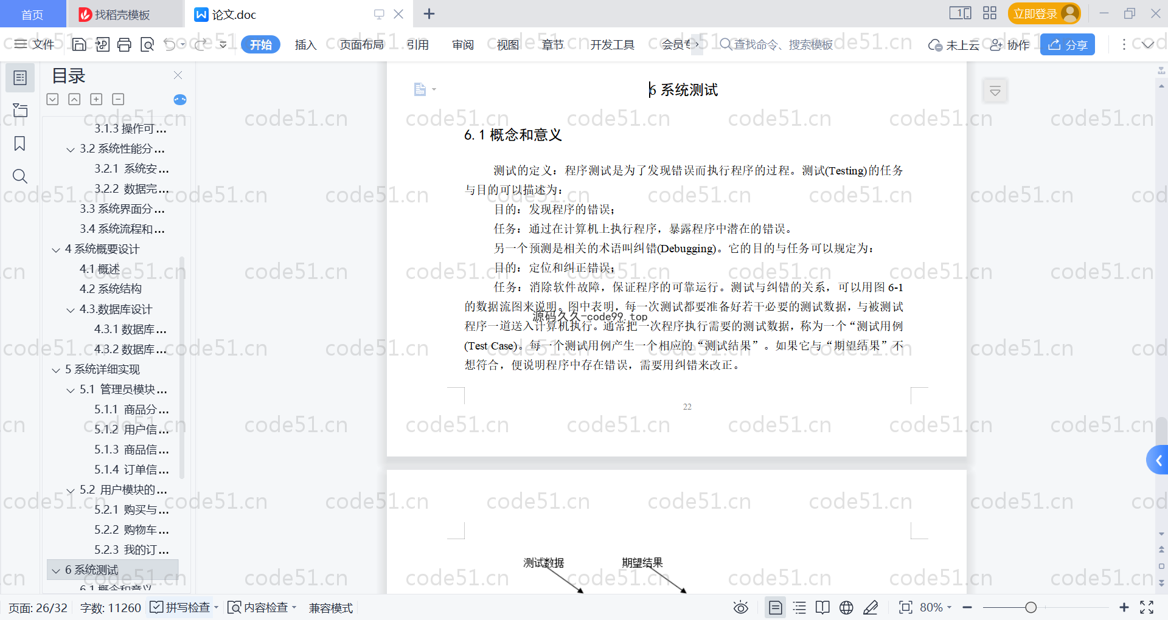Collapse the 5 系统详细实现 outline section
1168x620 pixels.
pyautogui.click(x=56, y=370)
